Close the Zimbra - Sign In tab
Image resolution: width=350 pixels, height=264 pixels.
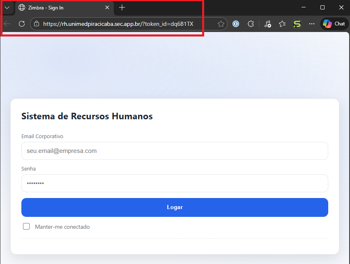pos(108,8)
